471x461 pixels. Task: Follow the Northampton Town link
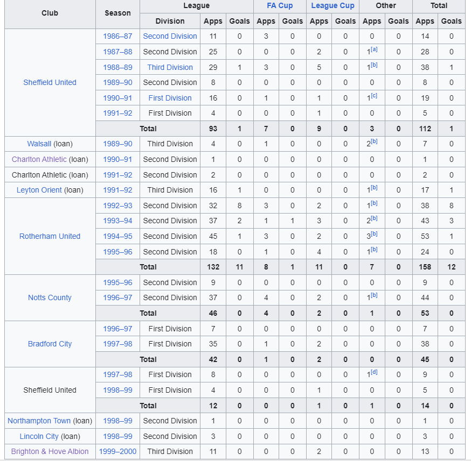pos(39,421)
